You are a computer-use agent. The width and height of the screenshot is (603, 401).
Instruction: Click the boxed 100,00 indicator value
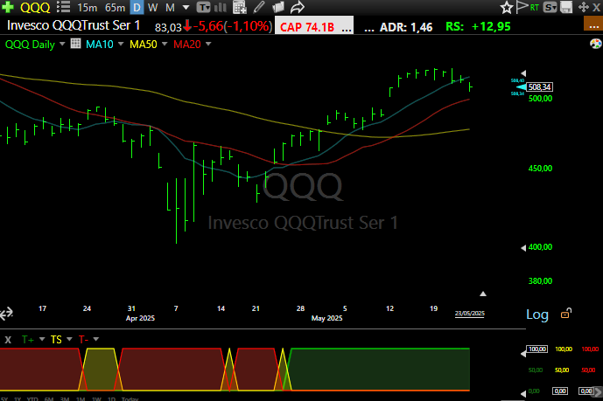pyautogui.click(x=537, y=349)
